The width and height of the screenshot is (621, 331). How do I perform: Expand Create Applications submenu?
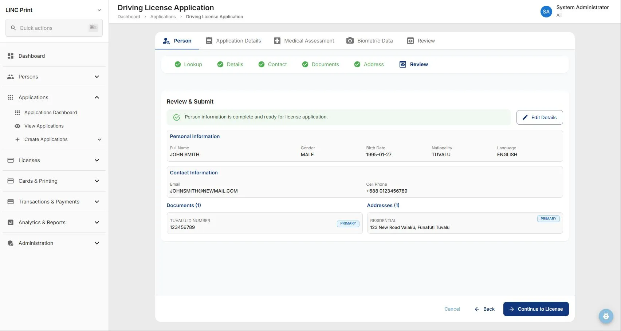[x=99, y=140]
